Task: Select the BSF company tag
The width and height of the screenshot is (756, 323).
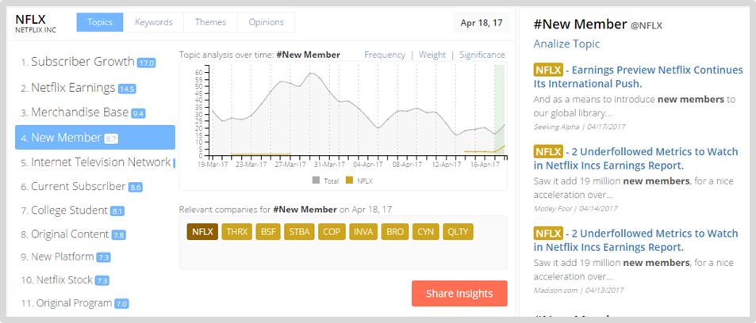Action: click(x=268, y=231)
